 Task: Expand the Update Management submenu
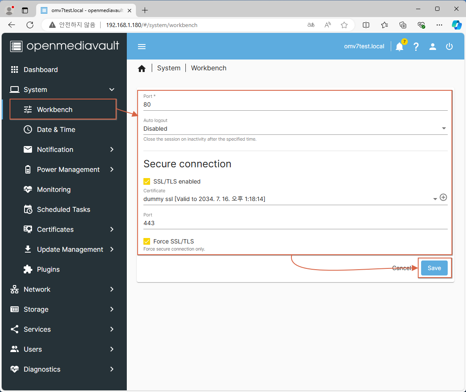[x=112, y=249]
